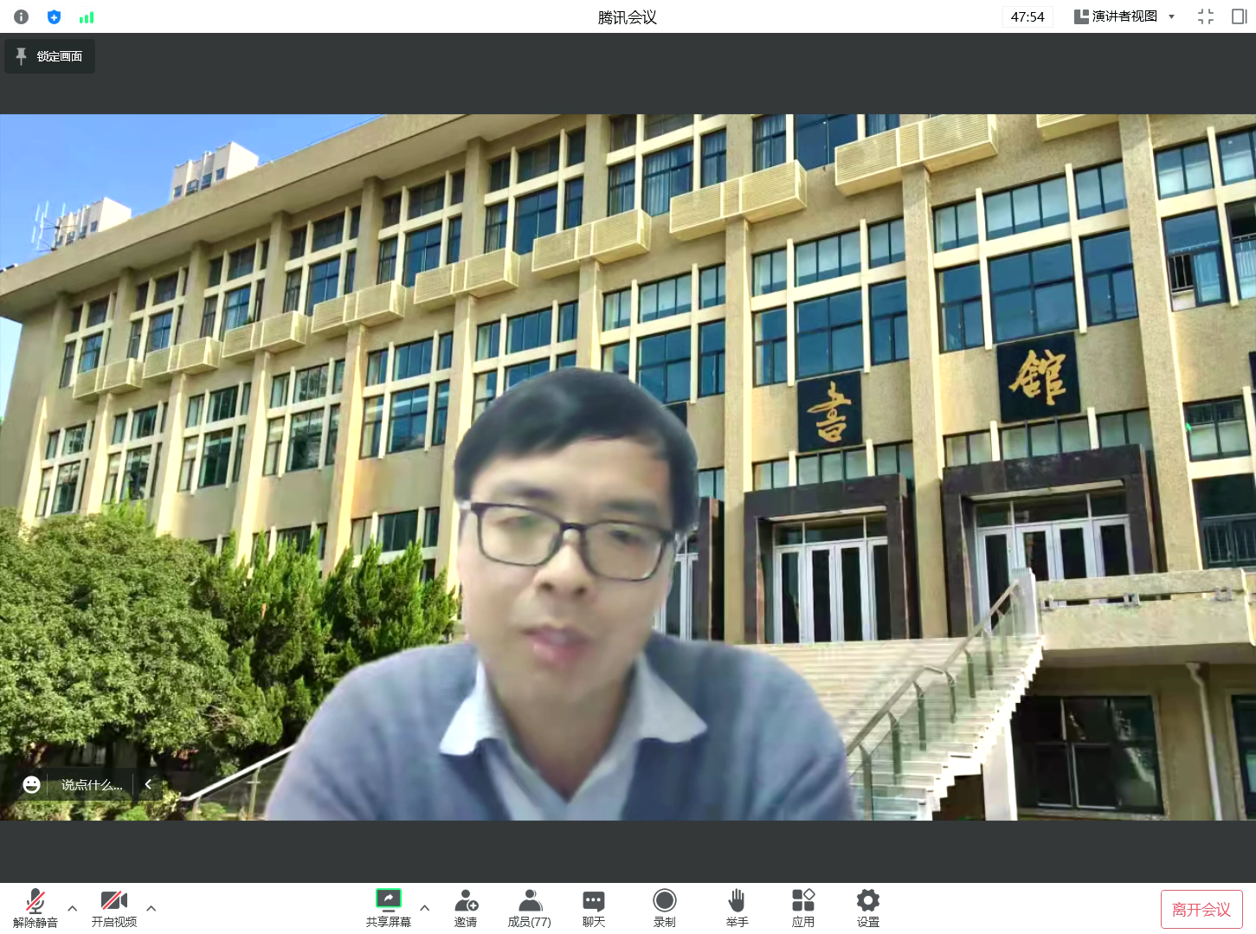Expand audio options arrow beside microphone

[x=73, y=908]
